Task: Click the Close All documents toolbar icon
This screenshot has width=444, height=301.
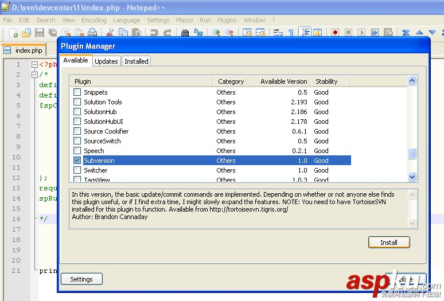Action: pyautogui.click(x=79, y=33)
